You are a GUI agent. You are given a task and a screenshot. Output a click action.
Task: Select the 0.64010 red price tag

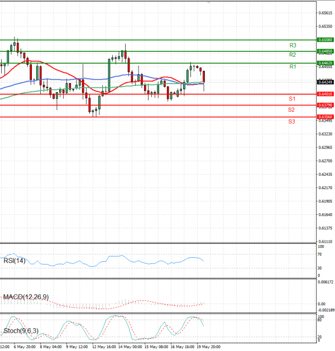tap(326, 94)
